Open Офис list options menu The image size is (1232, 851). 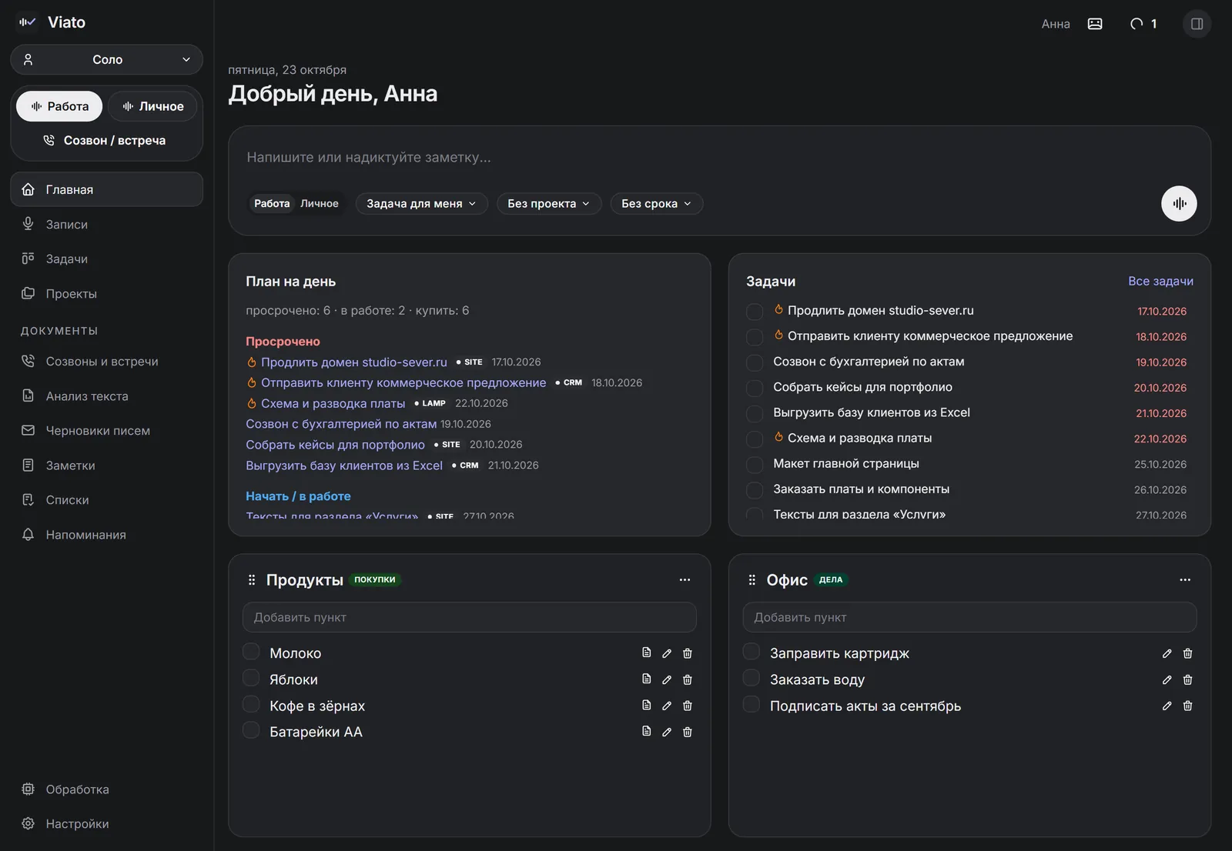(x=1185, y=579)
